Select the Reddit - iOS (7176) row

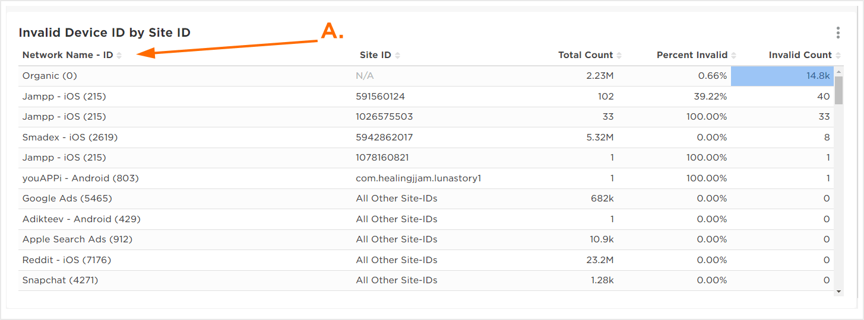(x=67, y=260)
